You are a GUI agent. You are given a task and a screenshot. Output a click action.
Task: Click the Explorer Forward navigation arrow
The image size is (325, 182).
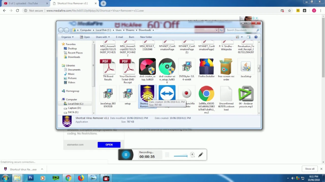[66, 30]
